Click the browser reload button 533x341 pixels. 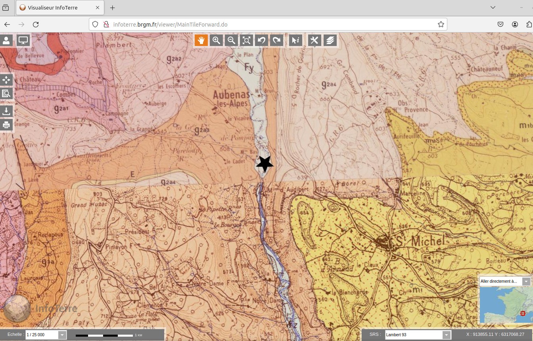(36, 24)
